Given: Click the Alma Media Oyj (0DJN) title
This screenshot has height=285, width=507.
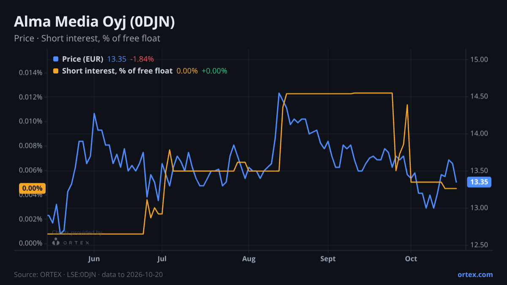Looking at the screenshot, I should [x=95, y=22].
